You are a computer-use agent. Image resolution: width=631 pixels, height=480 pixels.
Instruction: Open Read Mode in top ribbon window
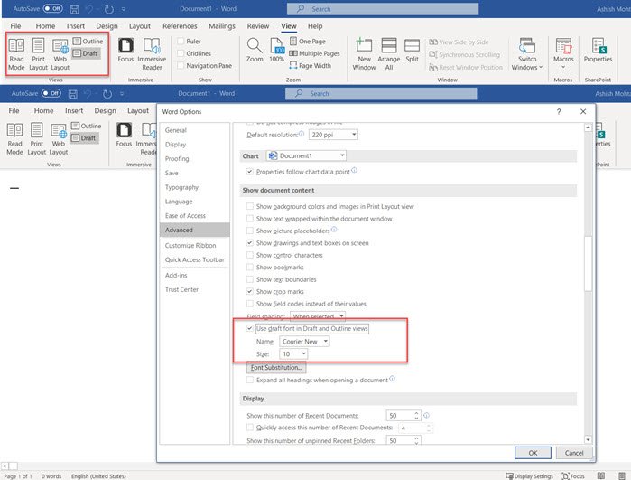[16, 54]
